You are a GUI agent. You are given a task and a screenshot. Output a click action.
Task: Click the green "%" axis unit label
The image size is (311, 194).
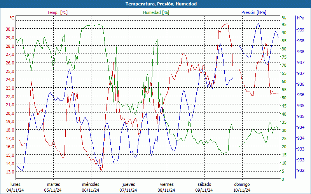point(284,18)
